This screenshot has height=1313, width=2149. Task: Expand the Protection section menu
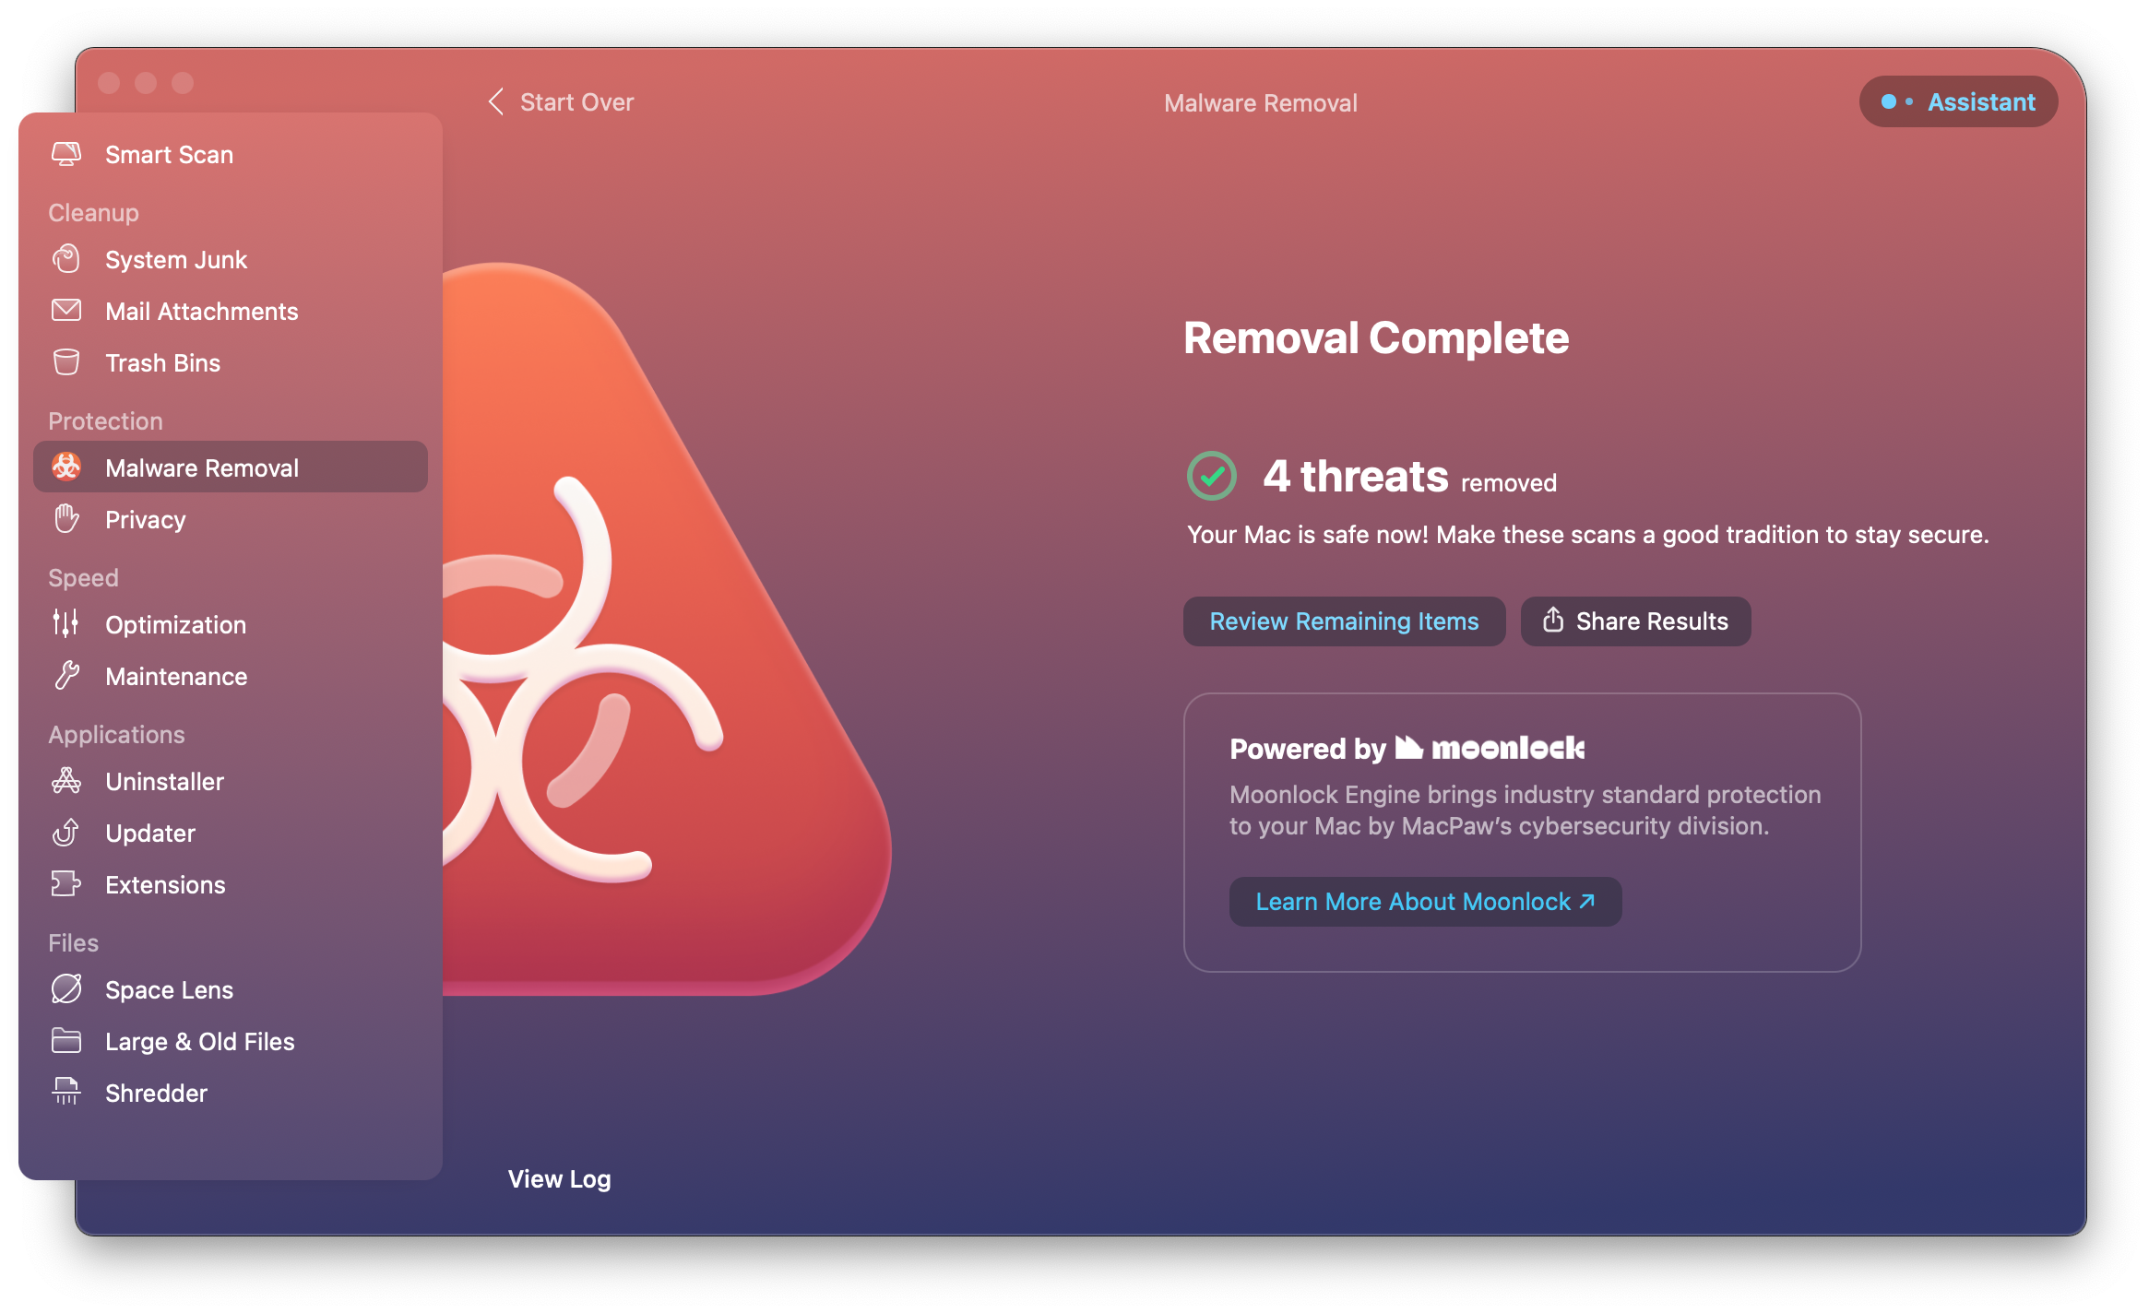tap(103, 420)
